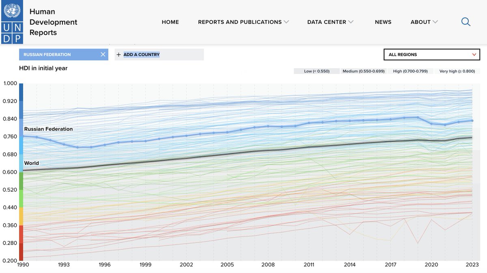Click the 2002 x-axis year label
Image resolution: width=487 pixels, height=273 pixels.
point(186,265)
